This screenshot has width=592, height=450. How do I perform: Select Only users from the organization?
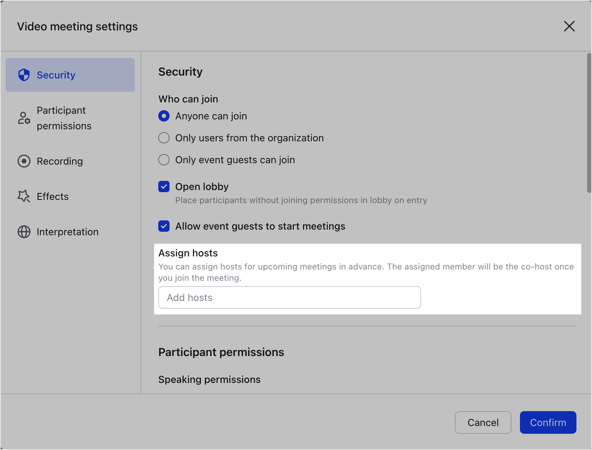click(x=164, y=138)
